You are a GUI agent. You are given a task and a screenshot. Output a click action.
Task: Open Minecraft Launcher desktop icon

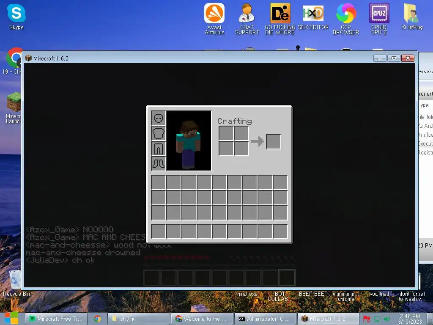13,108
